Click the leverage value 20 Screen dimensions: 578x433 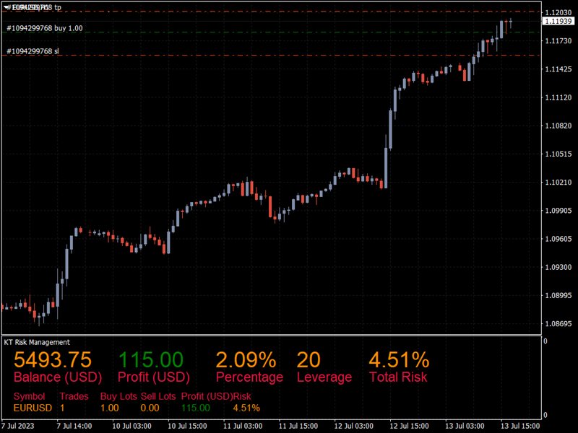pos(309,359)
